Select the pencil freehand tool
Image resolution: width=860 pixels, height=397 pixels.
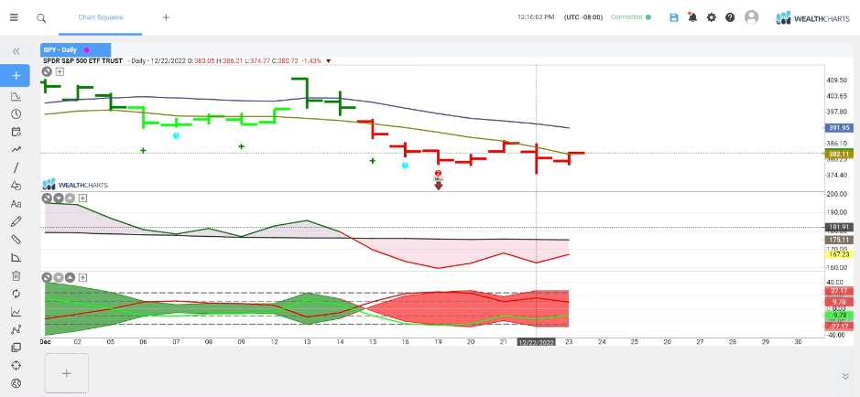tap(16, 221)
